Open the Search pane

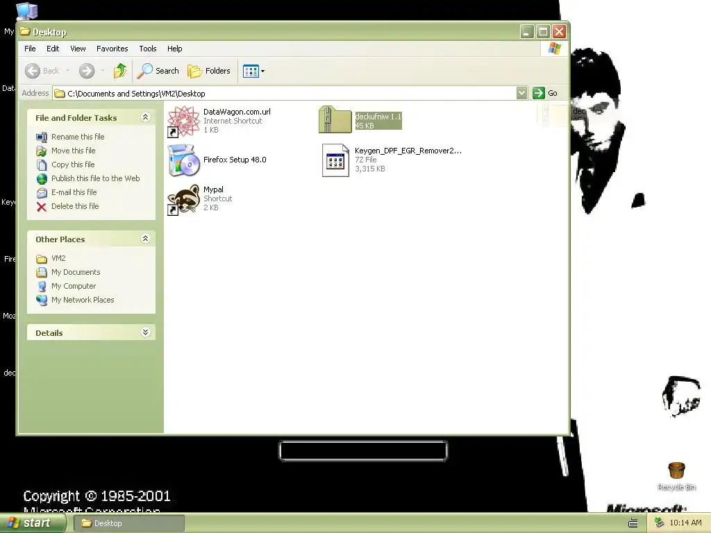(158, 71)
